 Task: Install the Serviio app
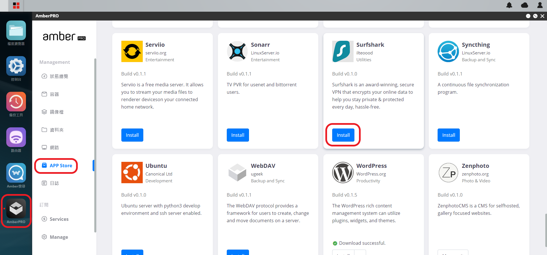click(x=132, y=135)
